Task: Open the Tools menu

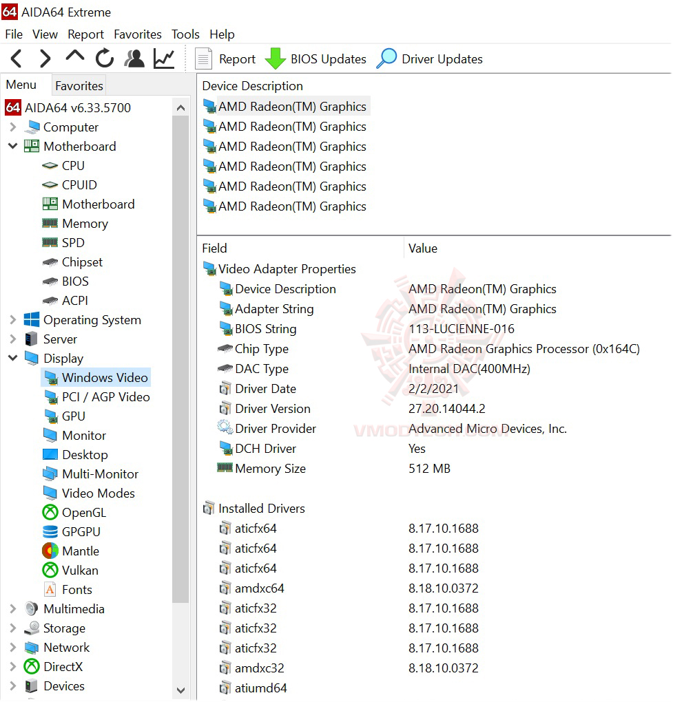Action: coord(185,34)
